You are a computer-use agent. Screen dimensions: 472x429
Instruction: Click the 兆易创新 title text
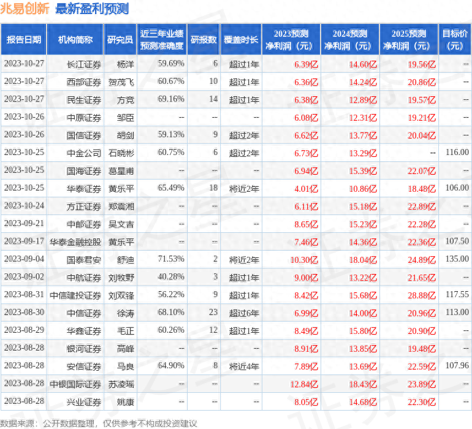[x=25, y=9]
